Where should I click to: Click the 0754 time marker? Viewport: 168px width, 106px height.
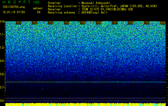[x=66, y=23]
